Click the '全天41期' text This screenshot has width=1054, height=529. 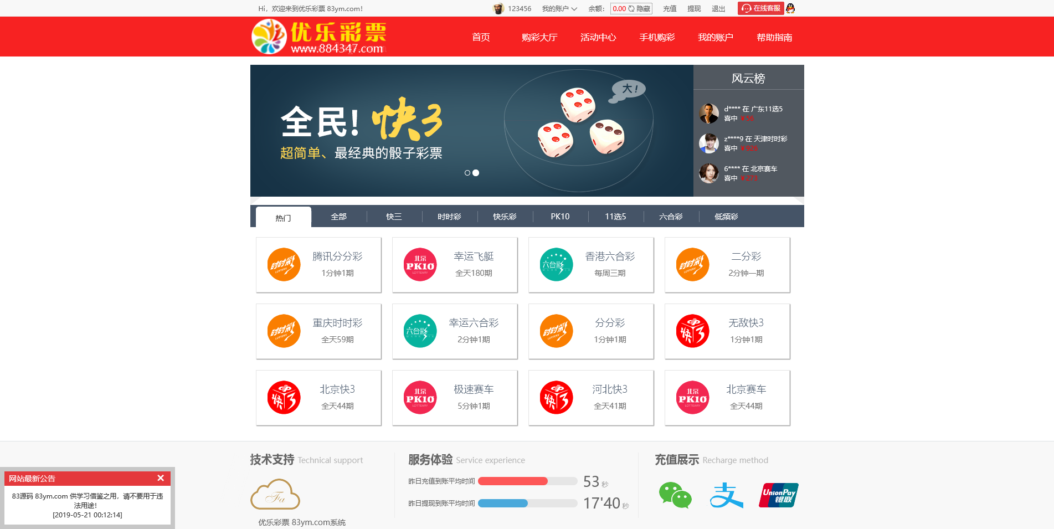610,406
